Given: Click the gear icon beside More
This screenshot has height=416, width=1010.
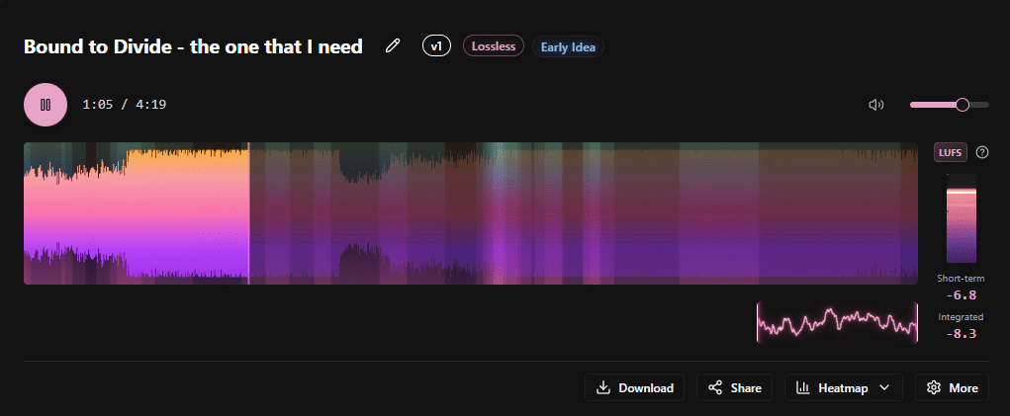Looking at the screenshot, I should pos(933,388).
